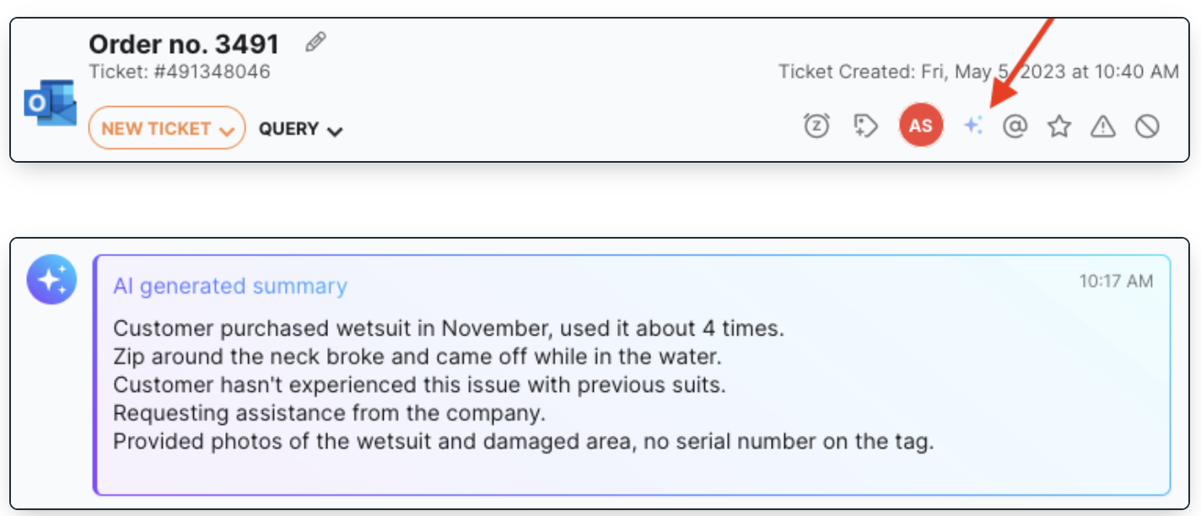Select the Order no. 3491 title
This screenshot has width=1201, height=516.
pyautogui.click(x=184, y=43)
